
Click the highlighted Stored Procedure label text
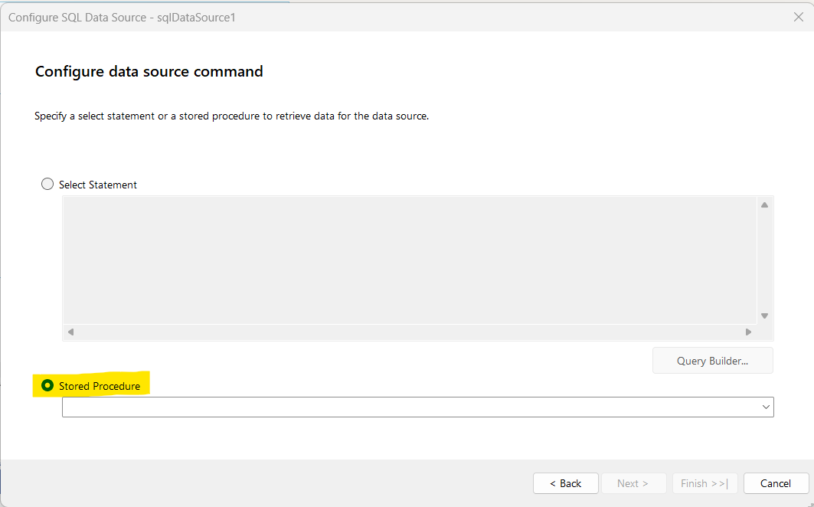pyautogui.click(x=100, y=387)
